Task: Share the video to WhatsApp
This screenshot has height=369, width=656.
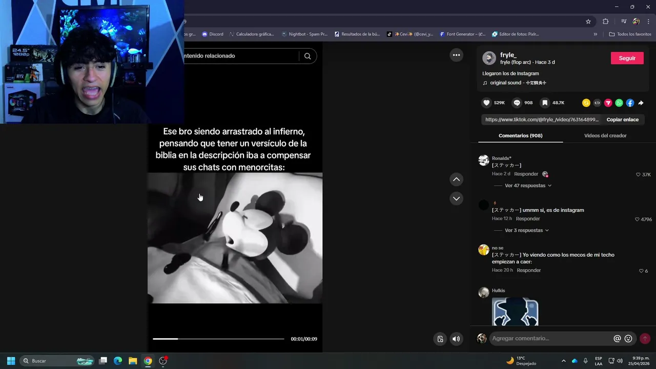Action: tap(619, 103)
